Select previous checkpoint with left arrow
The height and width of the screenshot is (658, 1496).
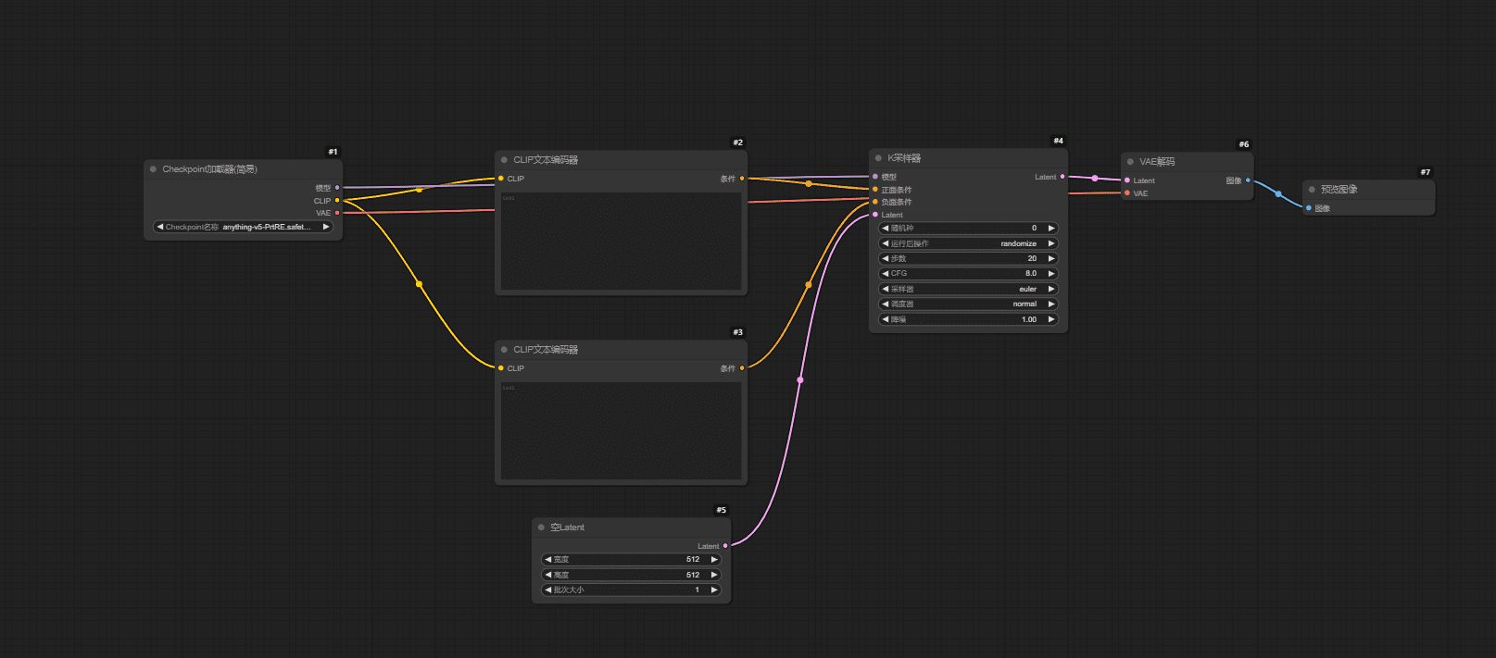click(x=160, y=227)
